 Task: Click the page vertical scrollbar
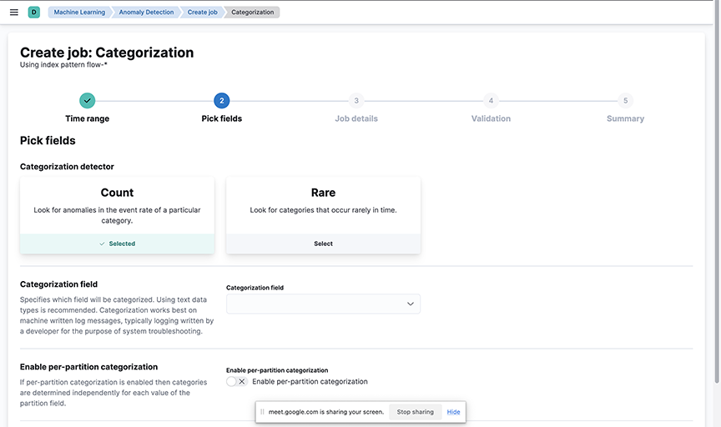[x=717, y=192]
